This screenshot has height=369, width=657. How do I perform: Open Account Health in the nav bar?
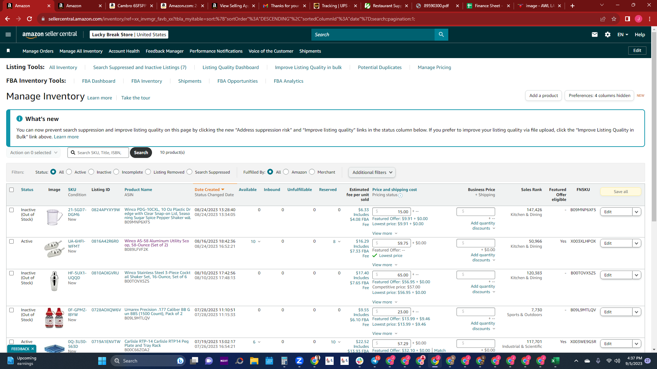point(124,51)
